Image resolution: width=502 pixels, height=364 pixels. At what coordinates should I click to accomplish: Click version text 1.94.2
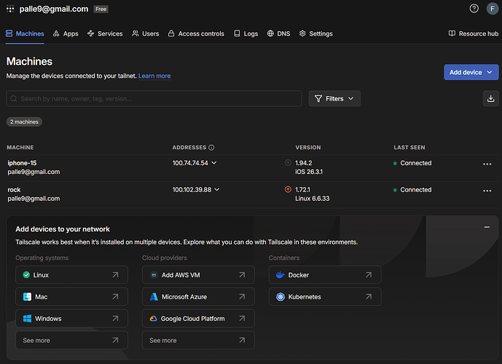[x=304, y=163]
